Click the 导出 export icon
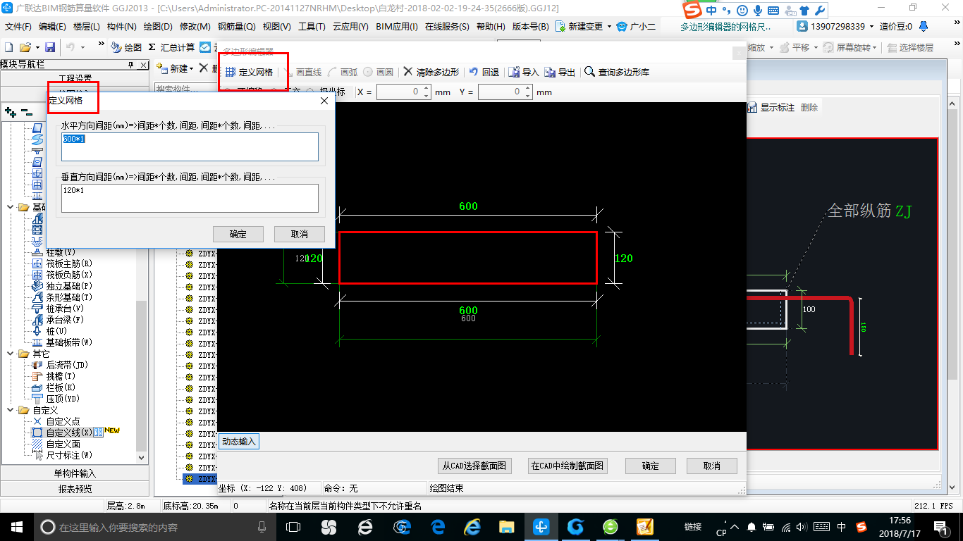This screenshot has width=963, height=541. 550,72
